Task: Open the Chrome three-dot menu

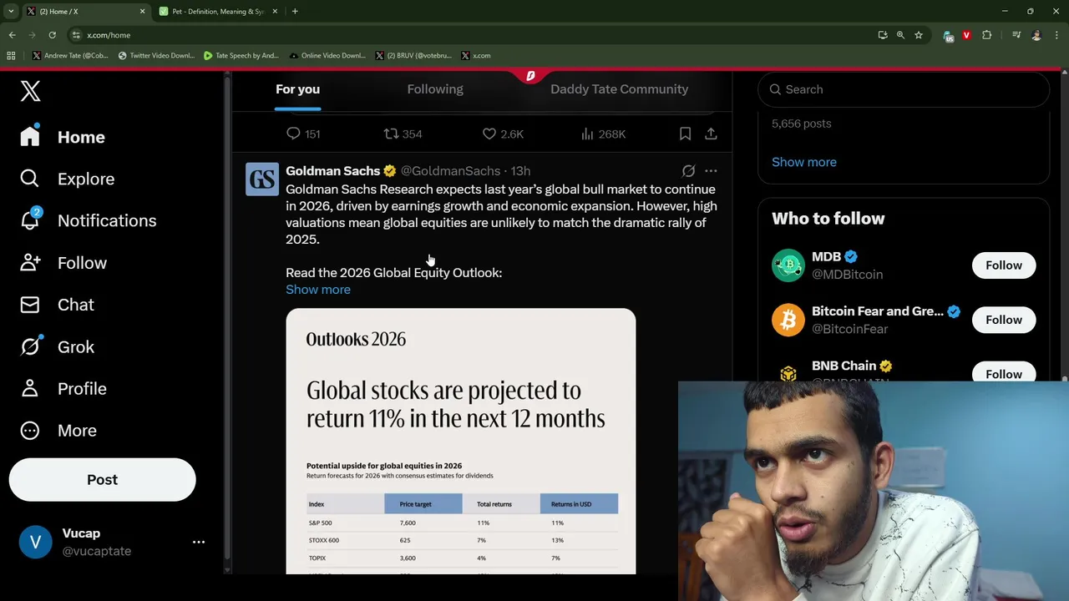Action: click(x=1056, y=35)
